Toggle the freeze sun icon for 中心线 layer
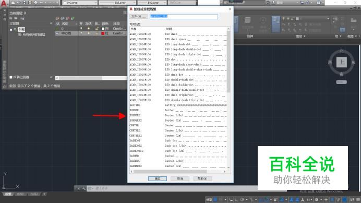Image resolution: width=361 pixels, height=203 pixels. tap(89, 33)
